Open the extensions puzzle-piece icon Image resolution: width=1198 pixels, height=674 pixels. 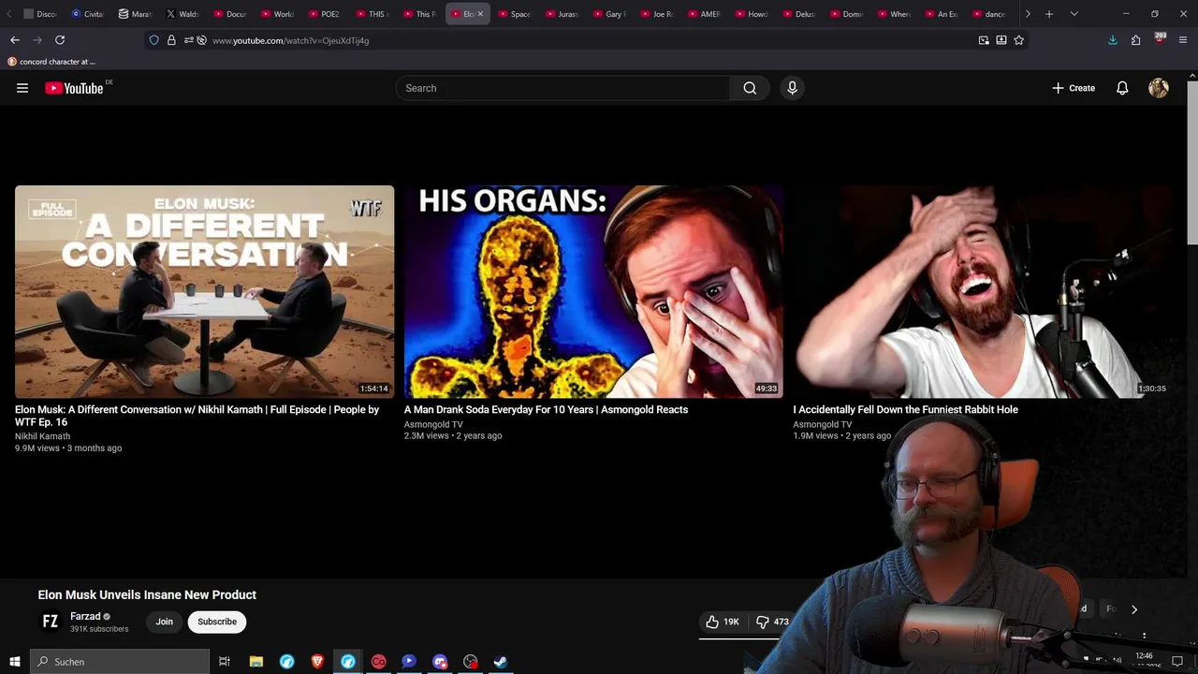tap(1135, 40)
